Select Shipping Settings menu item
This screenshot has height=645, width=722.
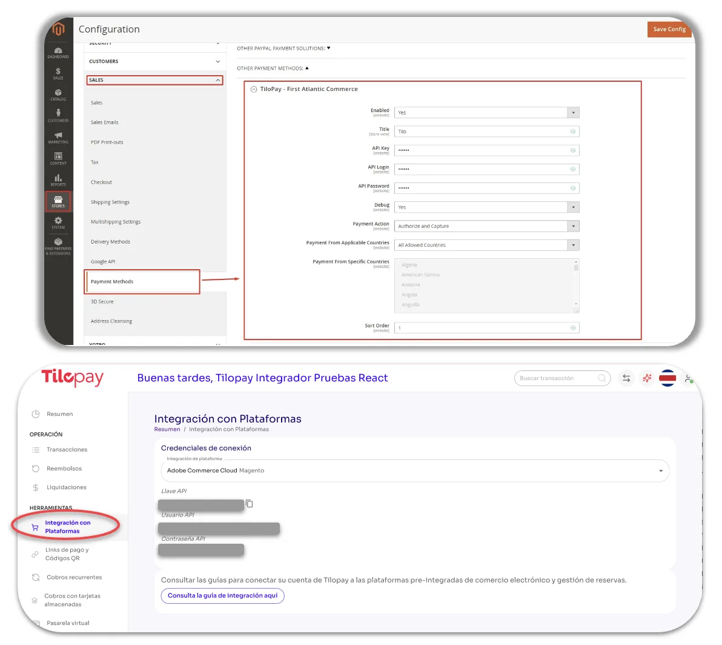110,202
